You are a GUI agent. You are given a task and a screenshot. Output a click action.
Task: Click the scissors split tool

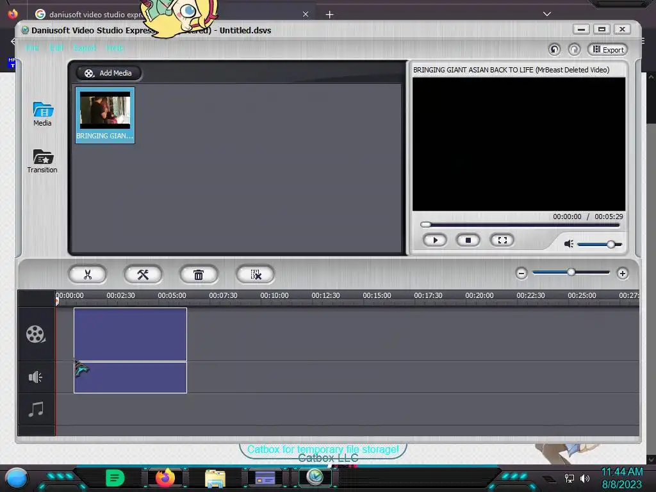tap(87, 274)
